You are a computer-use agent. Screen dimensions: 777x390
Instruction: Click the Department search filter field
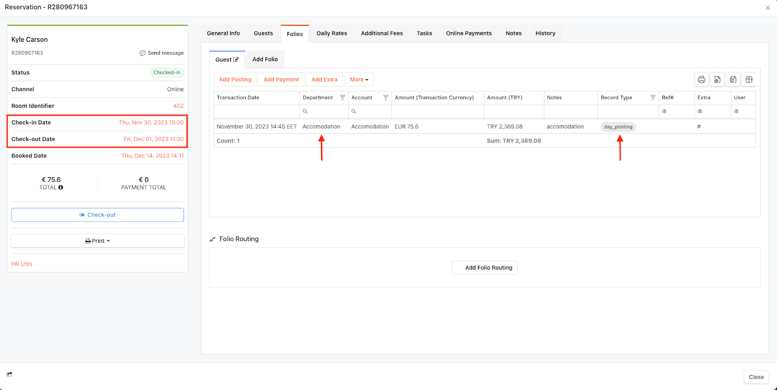click(x=326, y=112)
